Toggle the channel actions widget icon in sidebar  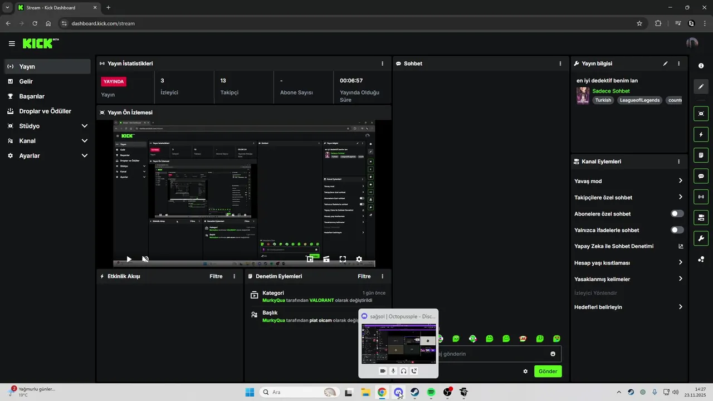coord(701,218)
